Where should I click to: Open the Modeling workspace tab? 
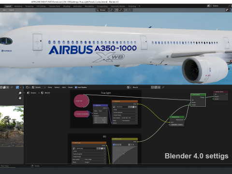click(18, 6)
